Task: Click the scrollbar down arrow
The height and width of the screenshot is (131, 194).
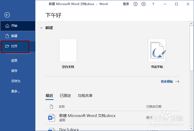Action: 191,128
